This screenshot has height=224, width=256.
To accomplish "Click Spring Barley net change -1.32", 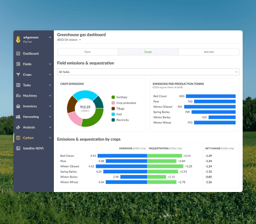I will [x=209, y=172].
